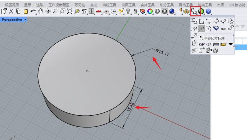Select the Linear dimension tool in flyout
This screenshot has width=247, height=140.
coord(194,21)
